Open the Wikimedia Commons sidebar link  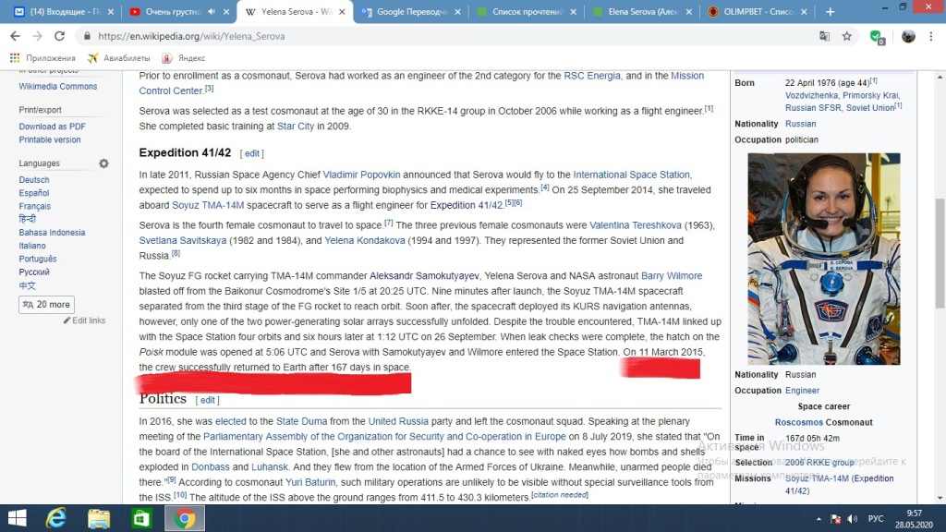click(58, 86)
